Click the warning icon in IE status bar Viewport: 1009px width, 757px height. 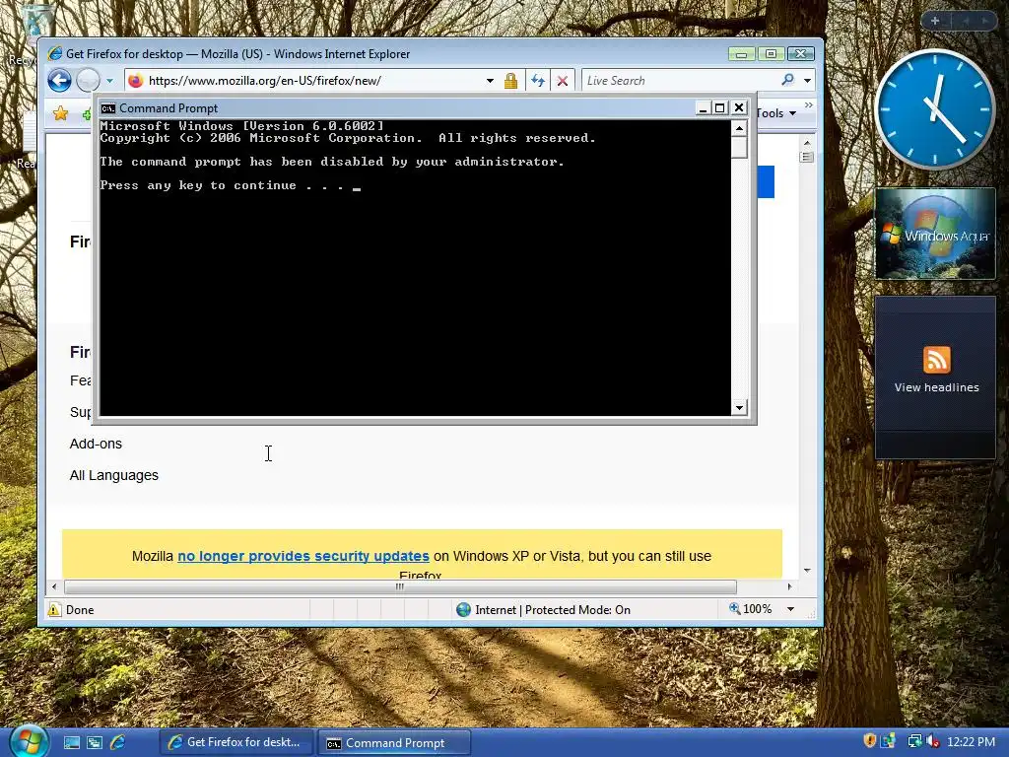pyautogui.click(x=54, y=609)
